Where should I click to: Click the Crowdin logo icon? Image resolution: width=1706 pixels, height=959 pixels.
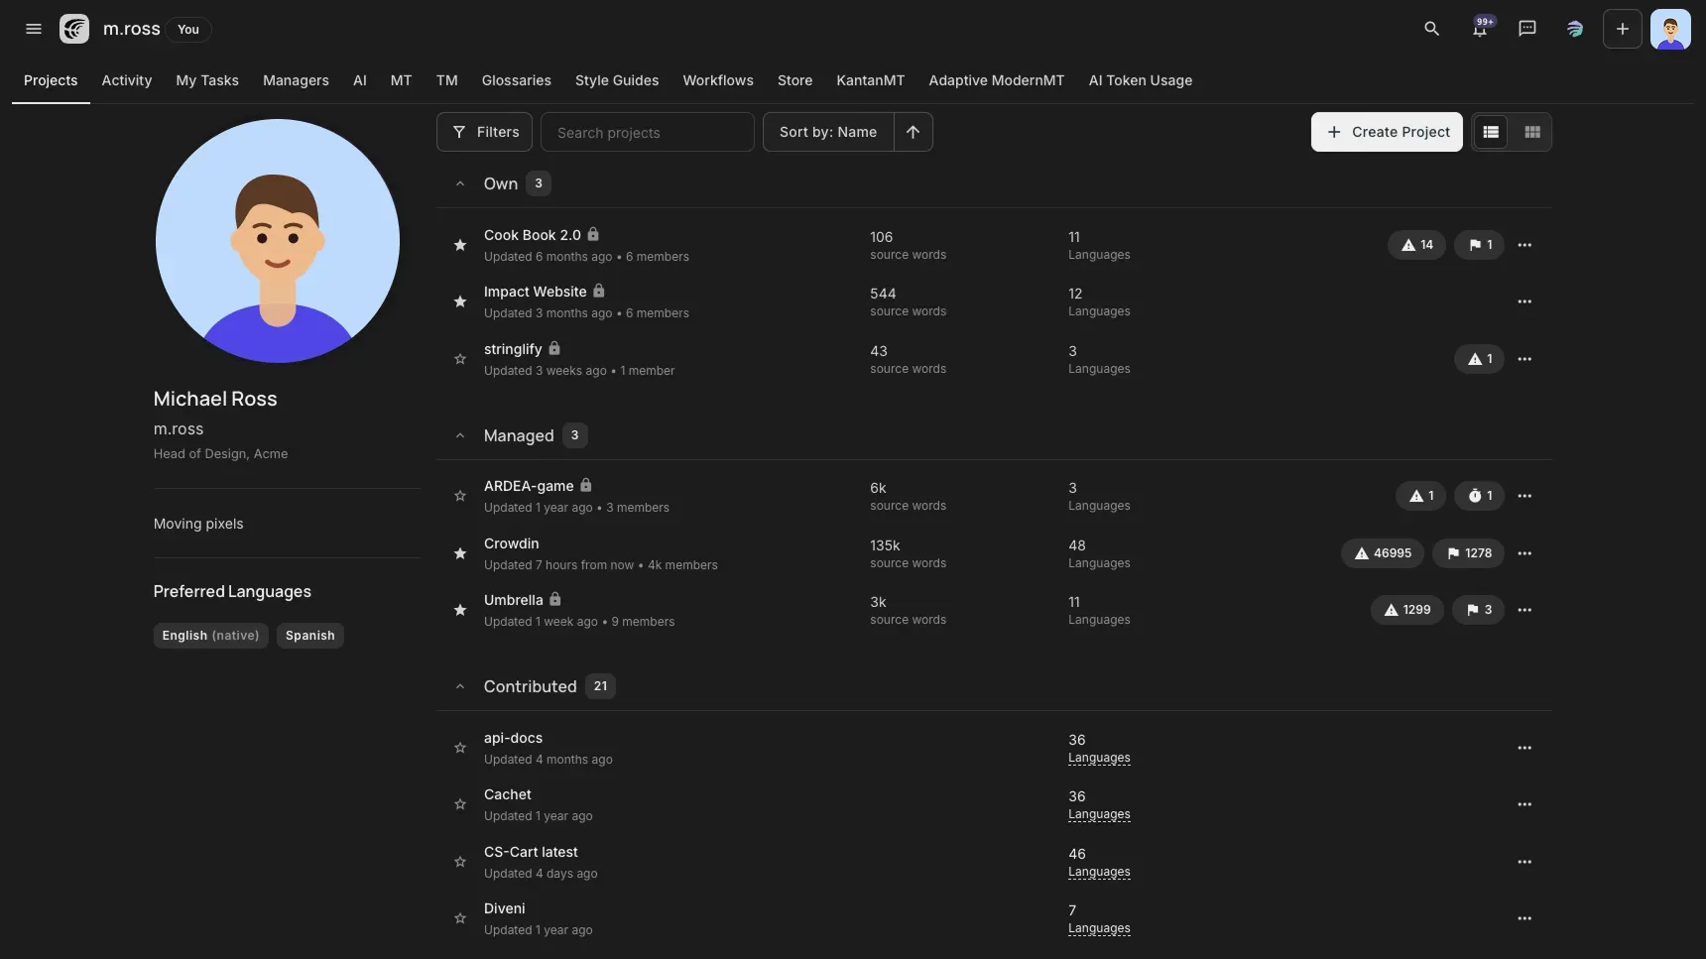pyautogui.click(x=74, y=29)
